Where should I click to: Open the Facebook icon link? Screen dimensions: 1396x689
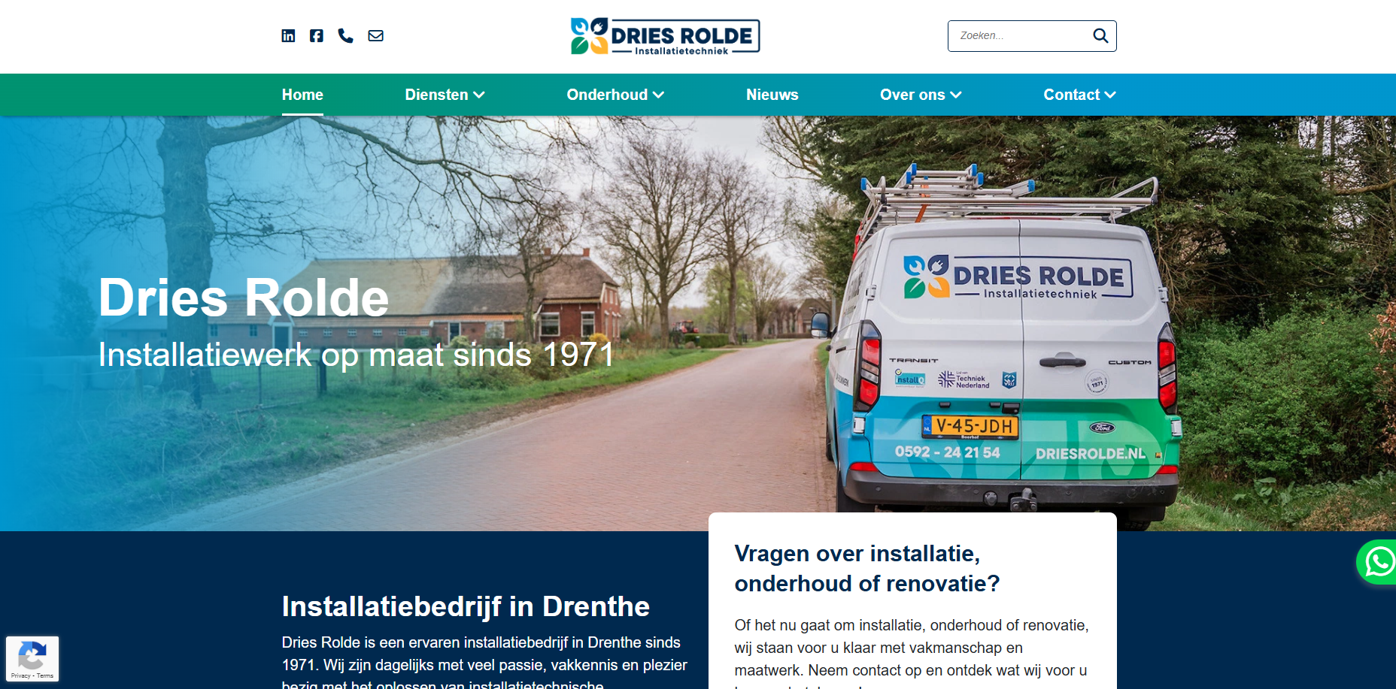pos(317,35)
